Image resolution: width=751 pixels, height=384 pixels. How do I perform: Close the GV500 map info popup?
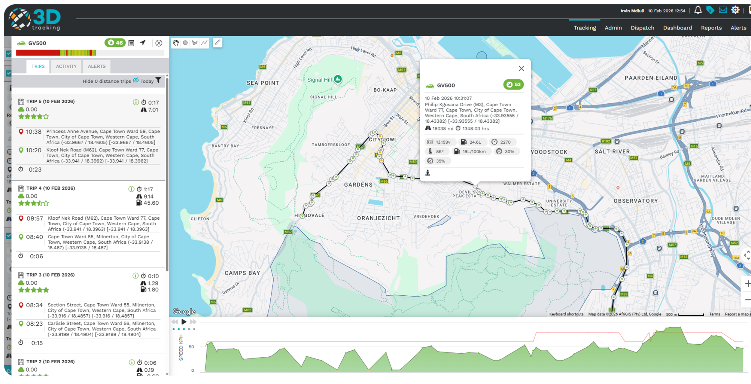(x=521, y=69)
